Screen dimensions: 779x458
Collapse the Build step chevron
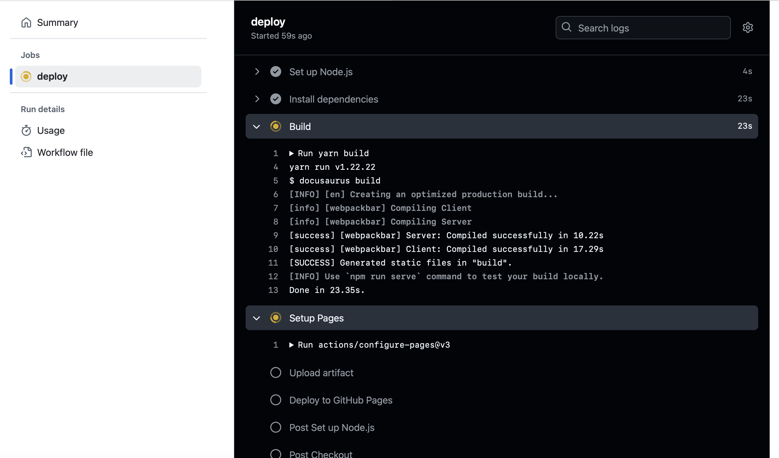pyautogui.click(x=257, y=126)
